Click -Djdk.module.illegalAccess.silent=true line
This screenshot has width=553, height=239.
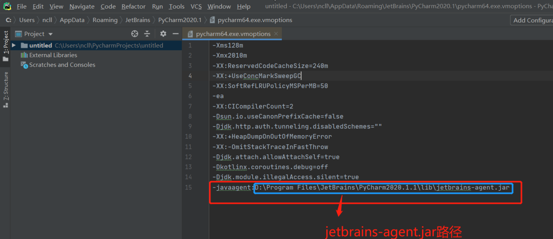[285, 177]
